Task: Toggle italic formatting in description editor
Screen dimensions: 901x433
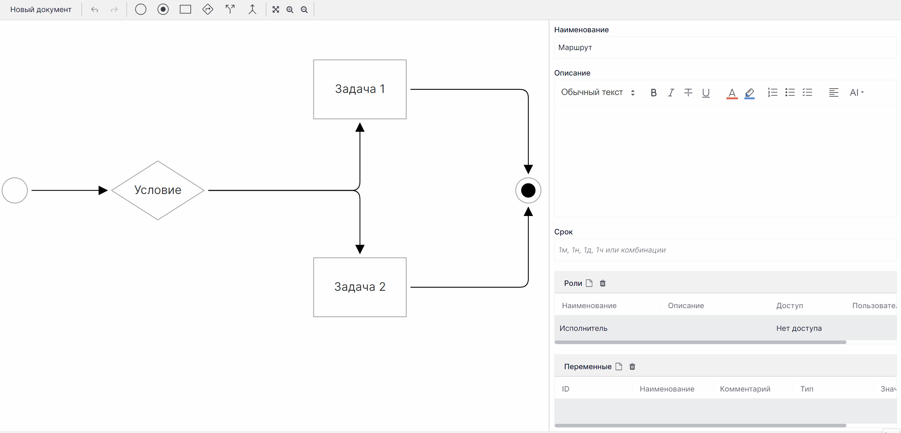Action: click(x=671, y=93)
